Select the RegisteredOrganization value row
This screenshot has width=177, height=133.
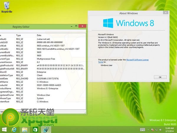43,92
